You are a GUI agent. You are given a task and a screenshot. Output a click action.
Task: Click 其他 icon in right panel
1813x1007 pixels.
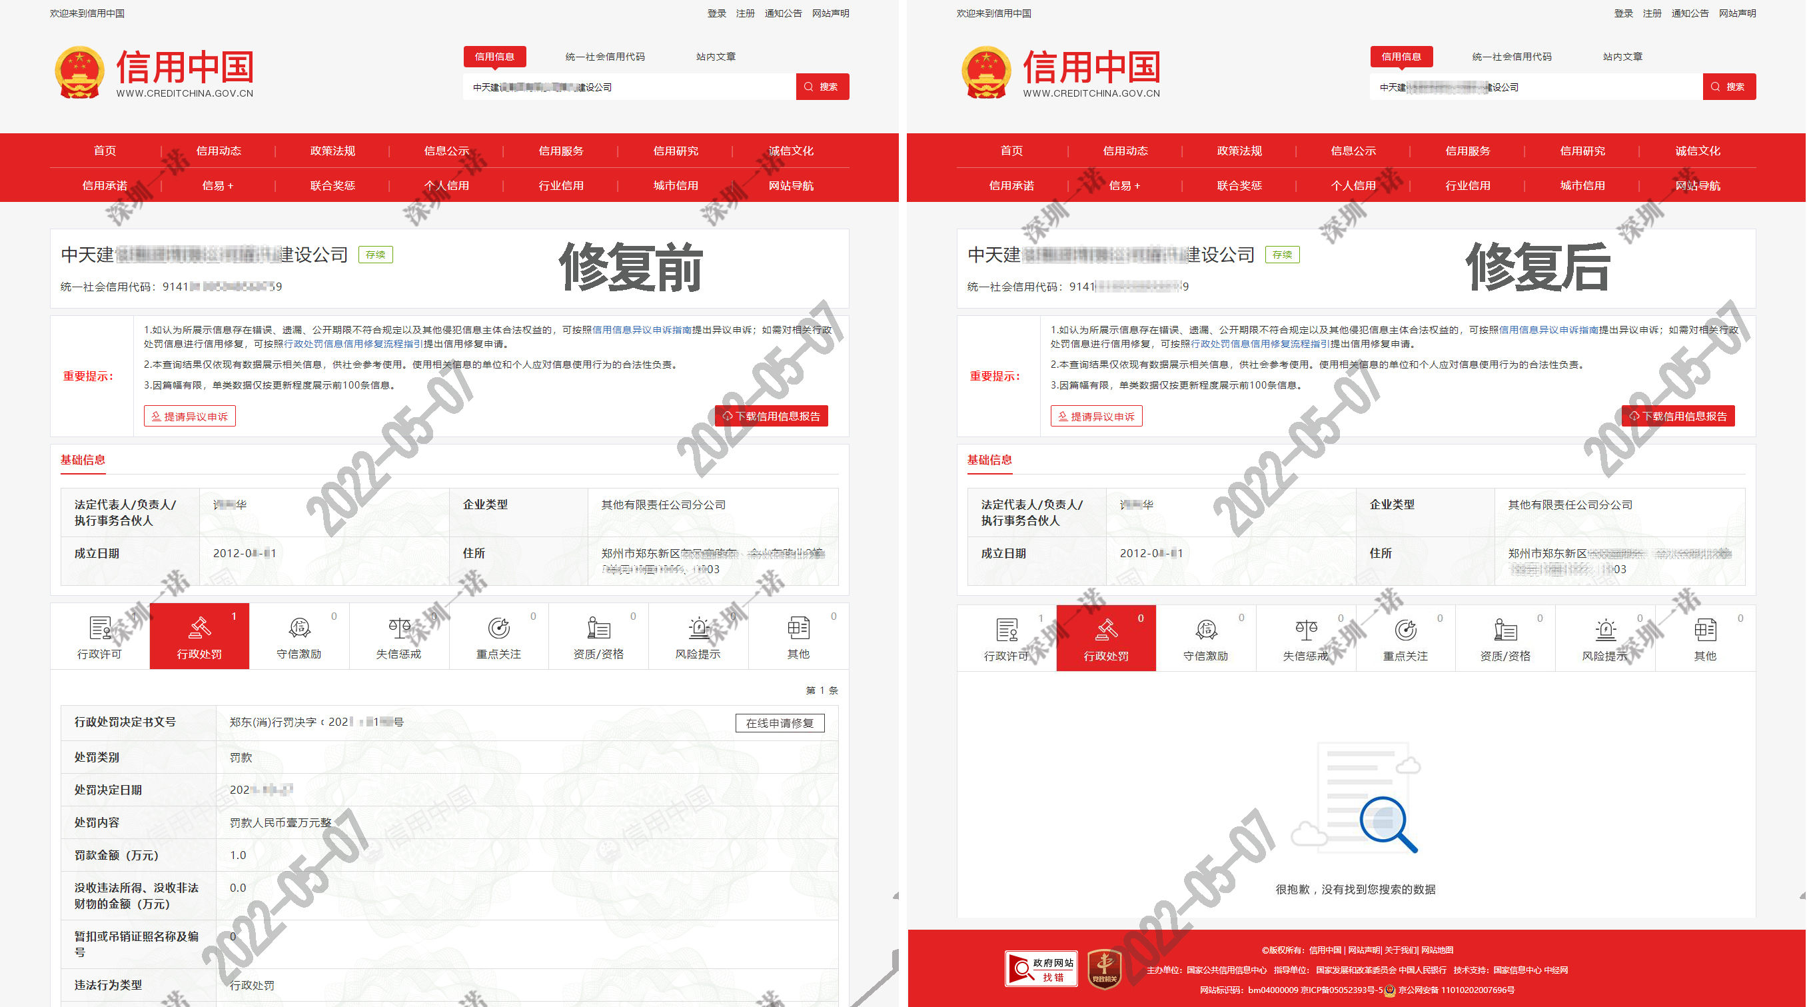pos(1704,630)
